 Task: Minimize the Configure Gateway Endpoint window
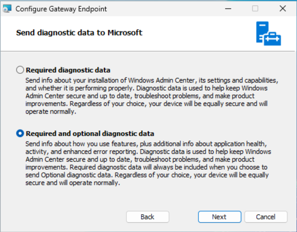[228, 8]
